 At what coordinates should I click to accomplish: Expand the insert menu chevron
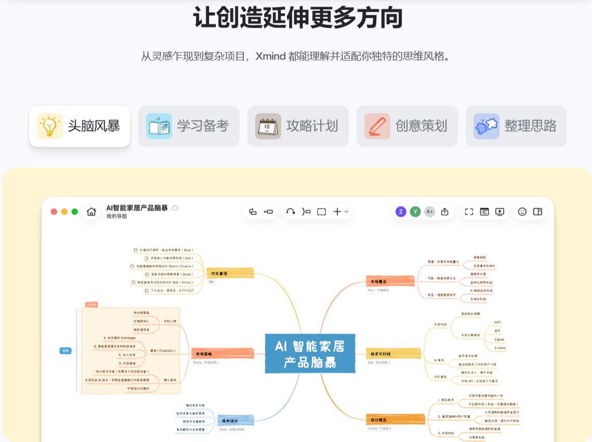click(x=346, y=212)
